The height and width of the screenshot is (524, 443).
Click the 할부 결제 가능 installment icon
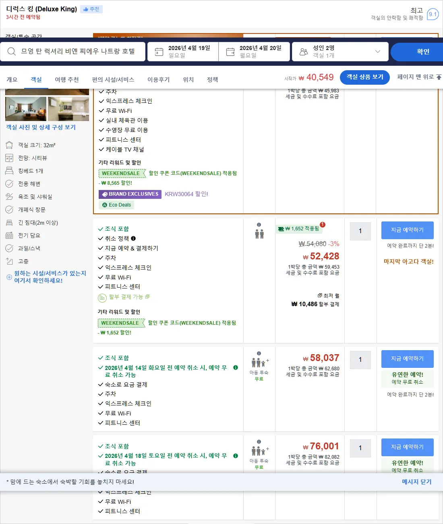pos(102,298)
